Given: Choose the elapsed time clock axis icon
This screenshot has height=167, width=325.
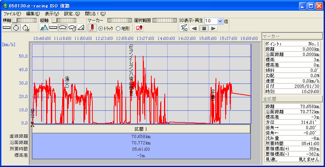Looking at the screenshot, I should 26,28.
